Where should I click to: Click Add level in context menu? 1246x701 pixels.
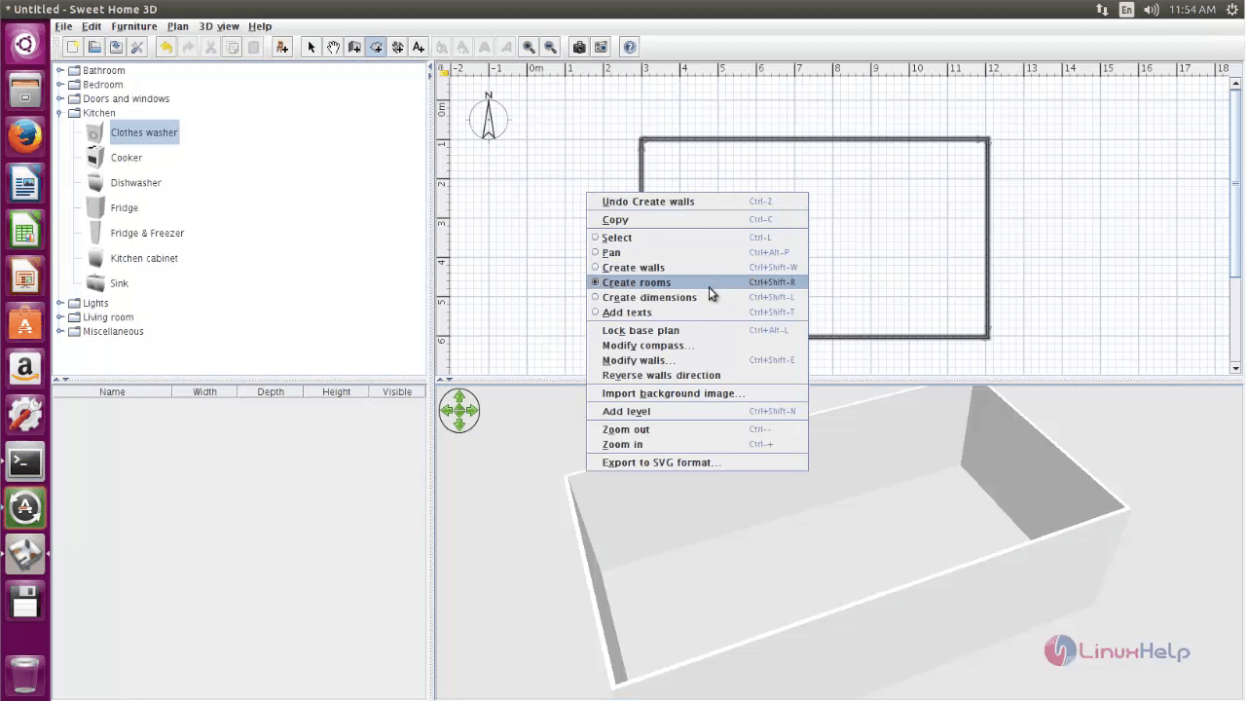697,411
